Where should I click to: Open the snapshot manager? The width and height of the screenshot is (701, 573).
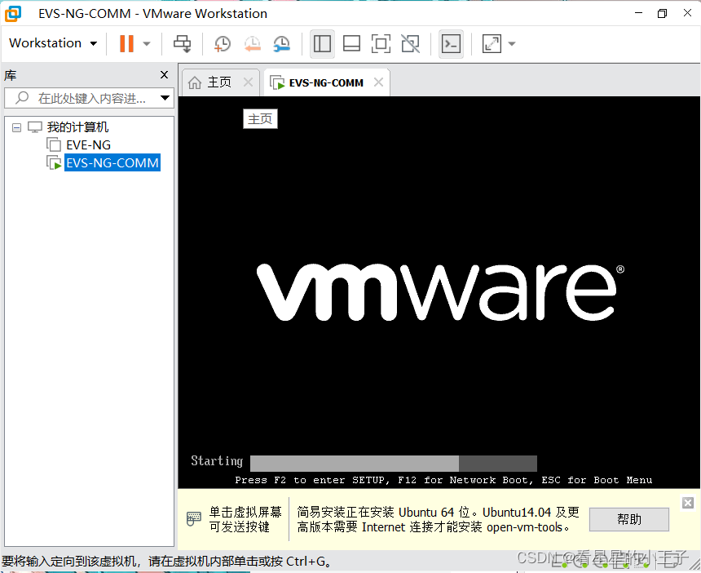click(282, 43)
